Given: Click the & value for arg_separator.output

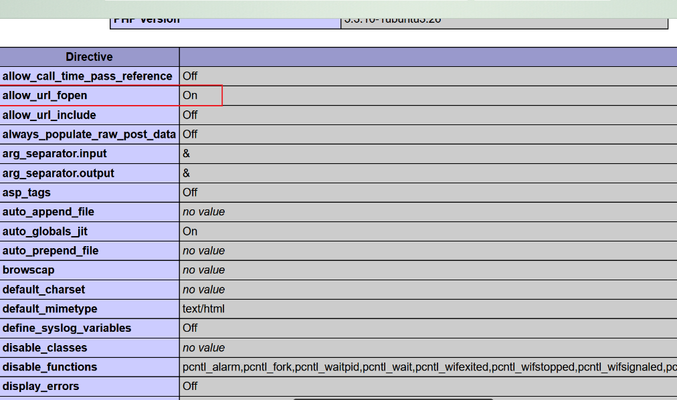Looking at the screenshot, I should tap(186, 173).
